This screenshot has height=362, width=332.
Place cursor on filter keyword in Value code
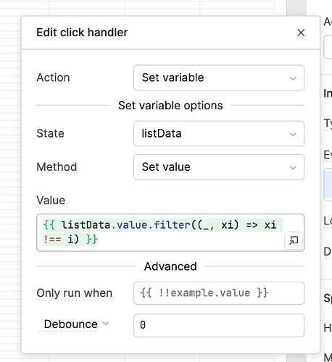tap(172, 225)
